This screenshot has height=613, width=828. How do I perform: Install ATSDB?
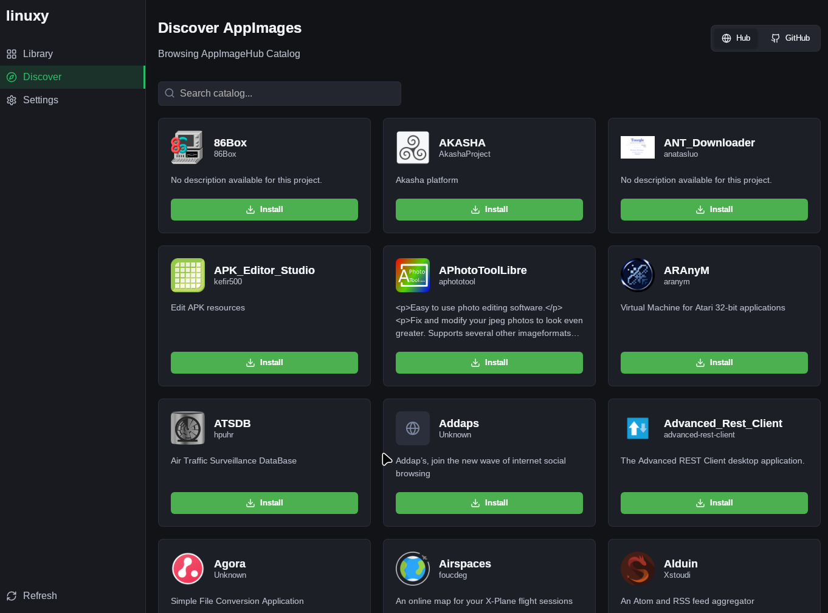pyautogui.click(x=264, y=503)
